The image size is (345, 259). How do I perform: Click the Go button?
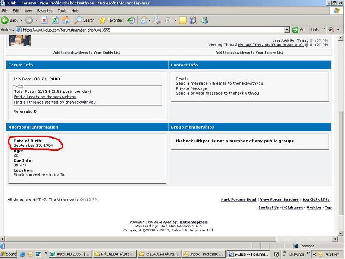click(x=299, y=30)
